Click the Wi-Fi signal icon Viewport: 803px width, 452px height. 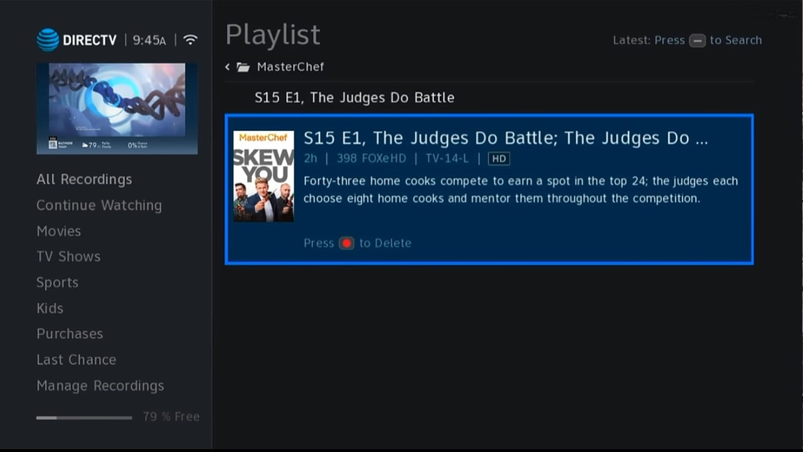point(190,40)
